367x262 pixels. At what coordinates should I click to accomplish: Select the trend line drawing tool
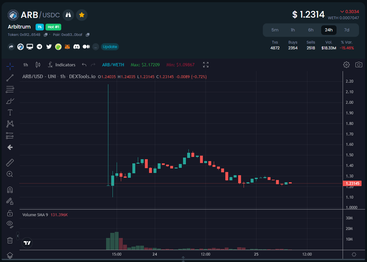pos(10,78)
